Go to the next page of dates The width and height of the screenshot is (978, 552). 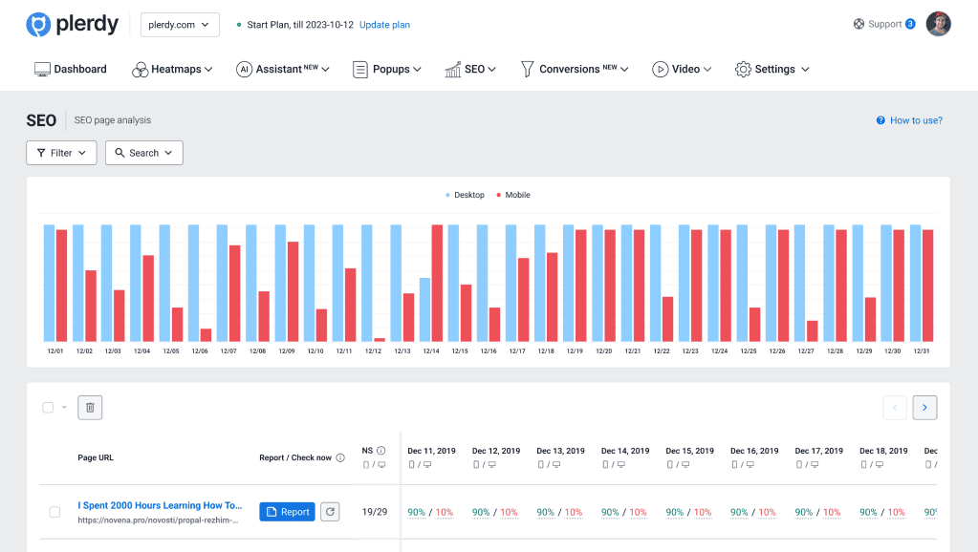click(924, 407)
